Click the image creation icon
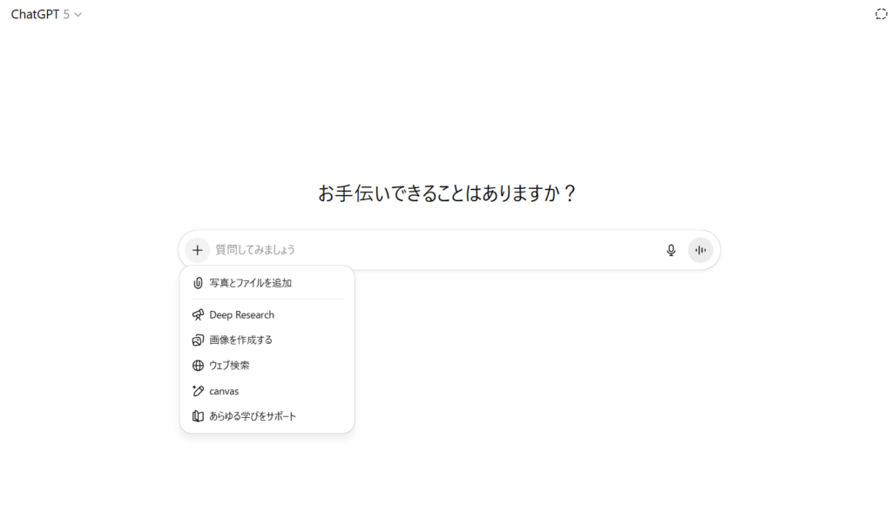Viewport: 892px width, 519px height. pos(198,340)
